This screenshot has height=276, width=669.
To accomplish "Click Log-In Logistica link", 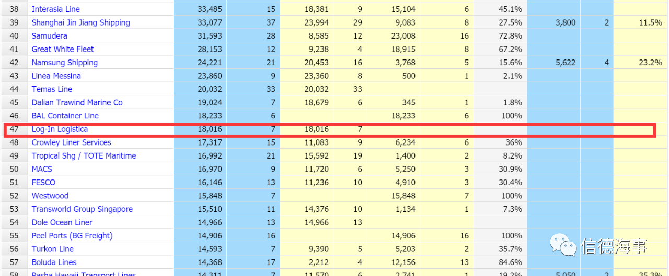I will (60, 129).
